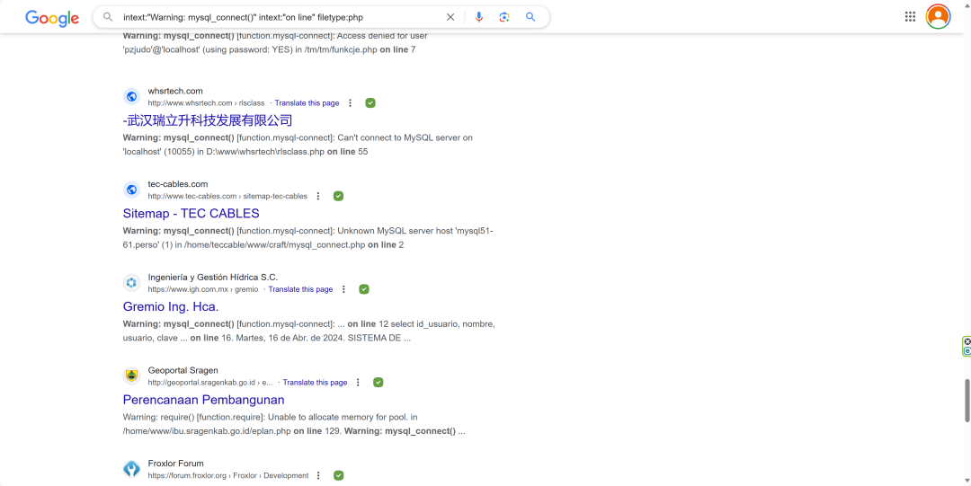
Task: Click URL http://www.whsrtech.com › rlsclass
Action: (x=206, y=102)
